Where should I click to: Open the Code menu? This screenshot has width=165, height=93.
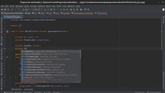(27, 6)
